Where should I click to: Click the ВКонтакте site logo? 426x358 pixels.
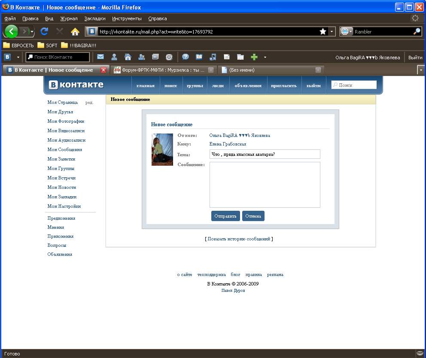76,85
